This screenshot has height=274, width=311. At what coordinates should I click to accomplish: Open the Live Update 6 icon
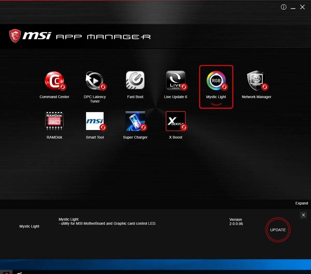[176, 81]
